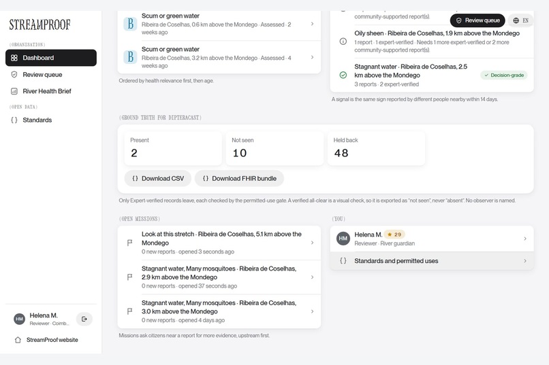Click the home icon beside StreamProof website
Viewport: 549px width, 365px height.
[x=18, y=340]
